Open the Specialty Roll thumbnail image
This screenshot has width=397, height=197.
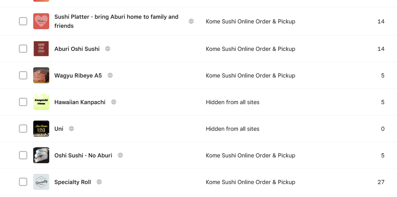(41, 182)
